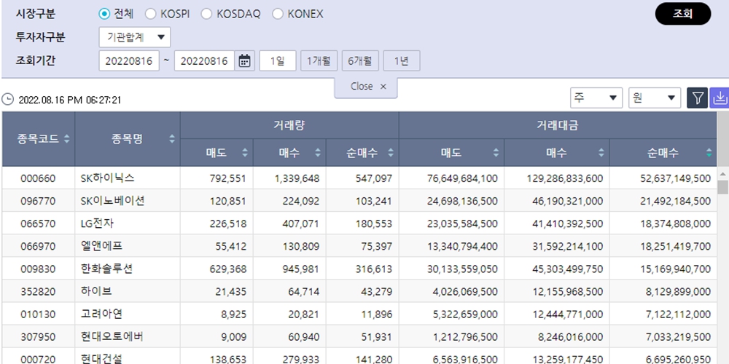The height and width of the screenshot is (364, 729).
Task: Select the 전체 market radio button
Action: pyautogui.click(x=104, y=14)
